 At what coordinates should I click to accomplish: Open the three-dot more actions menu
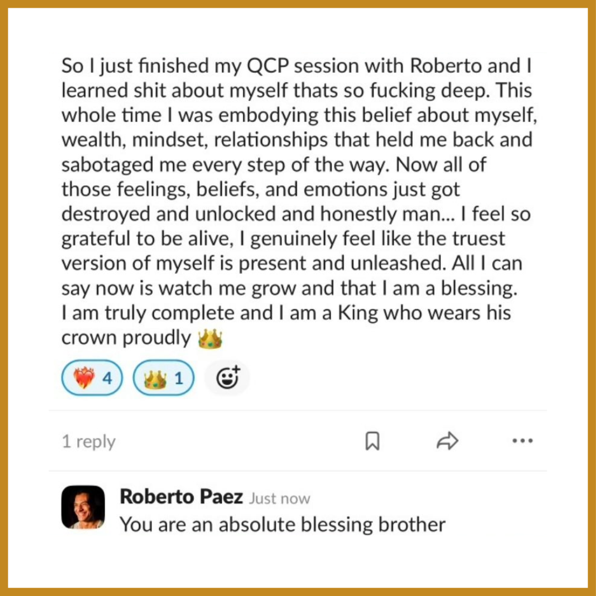click(522, 441)
